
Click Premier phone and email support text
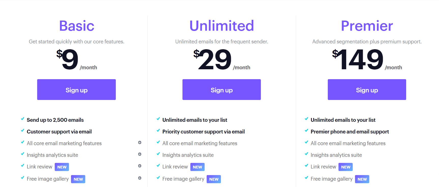point(350,132)
